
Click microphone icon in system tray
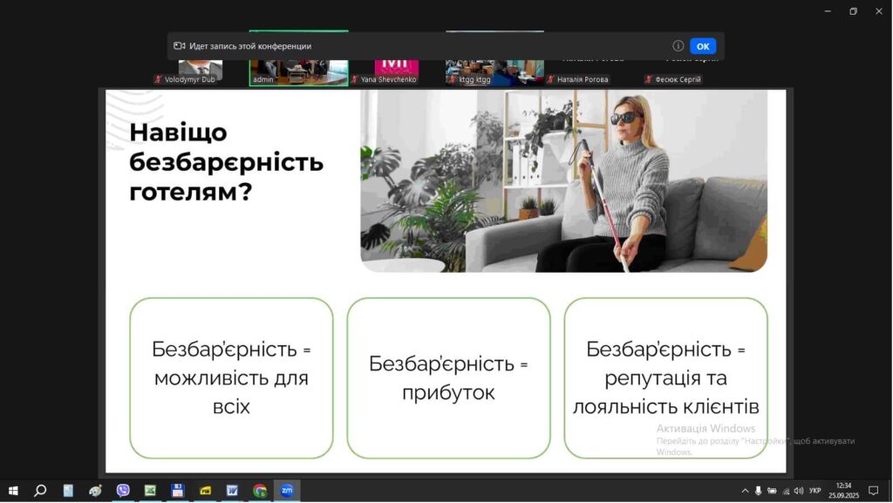[x=759, y=491]
